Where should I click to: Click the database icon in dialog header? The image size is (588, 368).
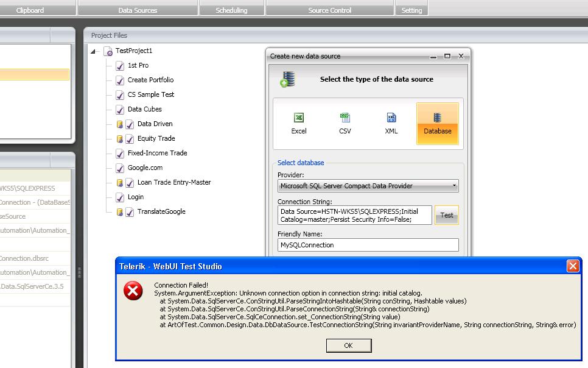288,79
